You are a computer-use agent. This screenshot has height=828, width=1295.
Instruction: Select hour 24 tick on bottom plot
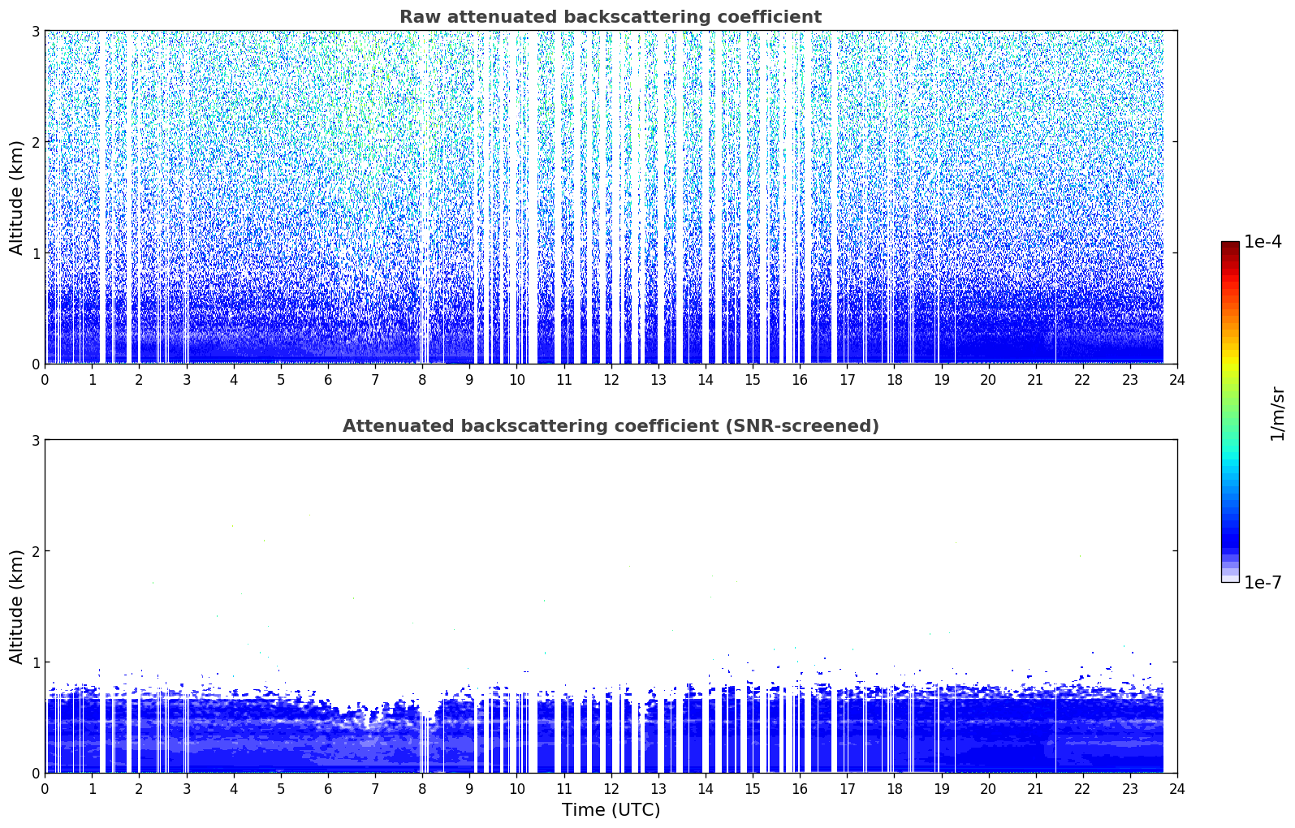[x=1176, y=788]
